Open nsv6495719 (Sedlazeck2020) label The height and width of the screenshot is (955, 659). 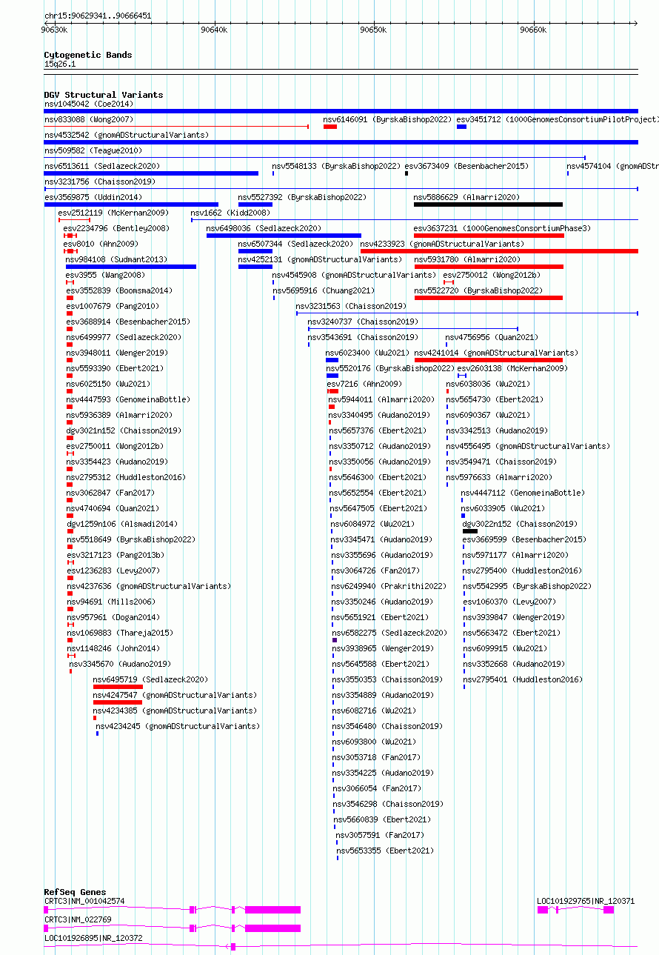click(x=151, y=679)
